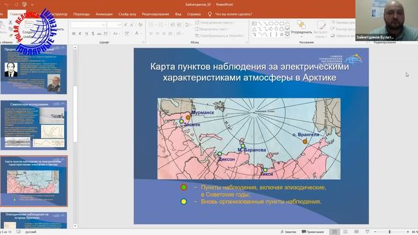418x235 pixels.
Task: Click the slide panel scroll-down arrow
Action: [x=75, y=226]
